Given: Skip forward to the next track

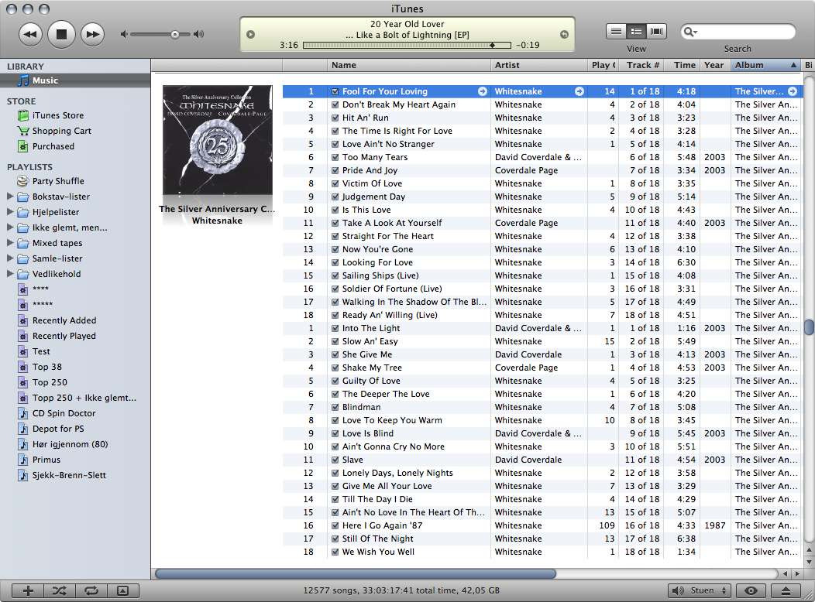Looking at the screenshot, I should (92, 34).
